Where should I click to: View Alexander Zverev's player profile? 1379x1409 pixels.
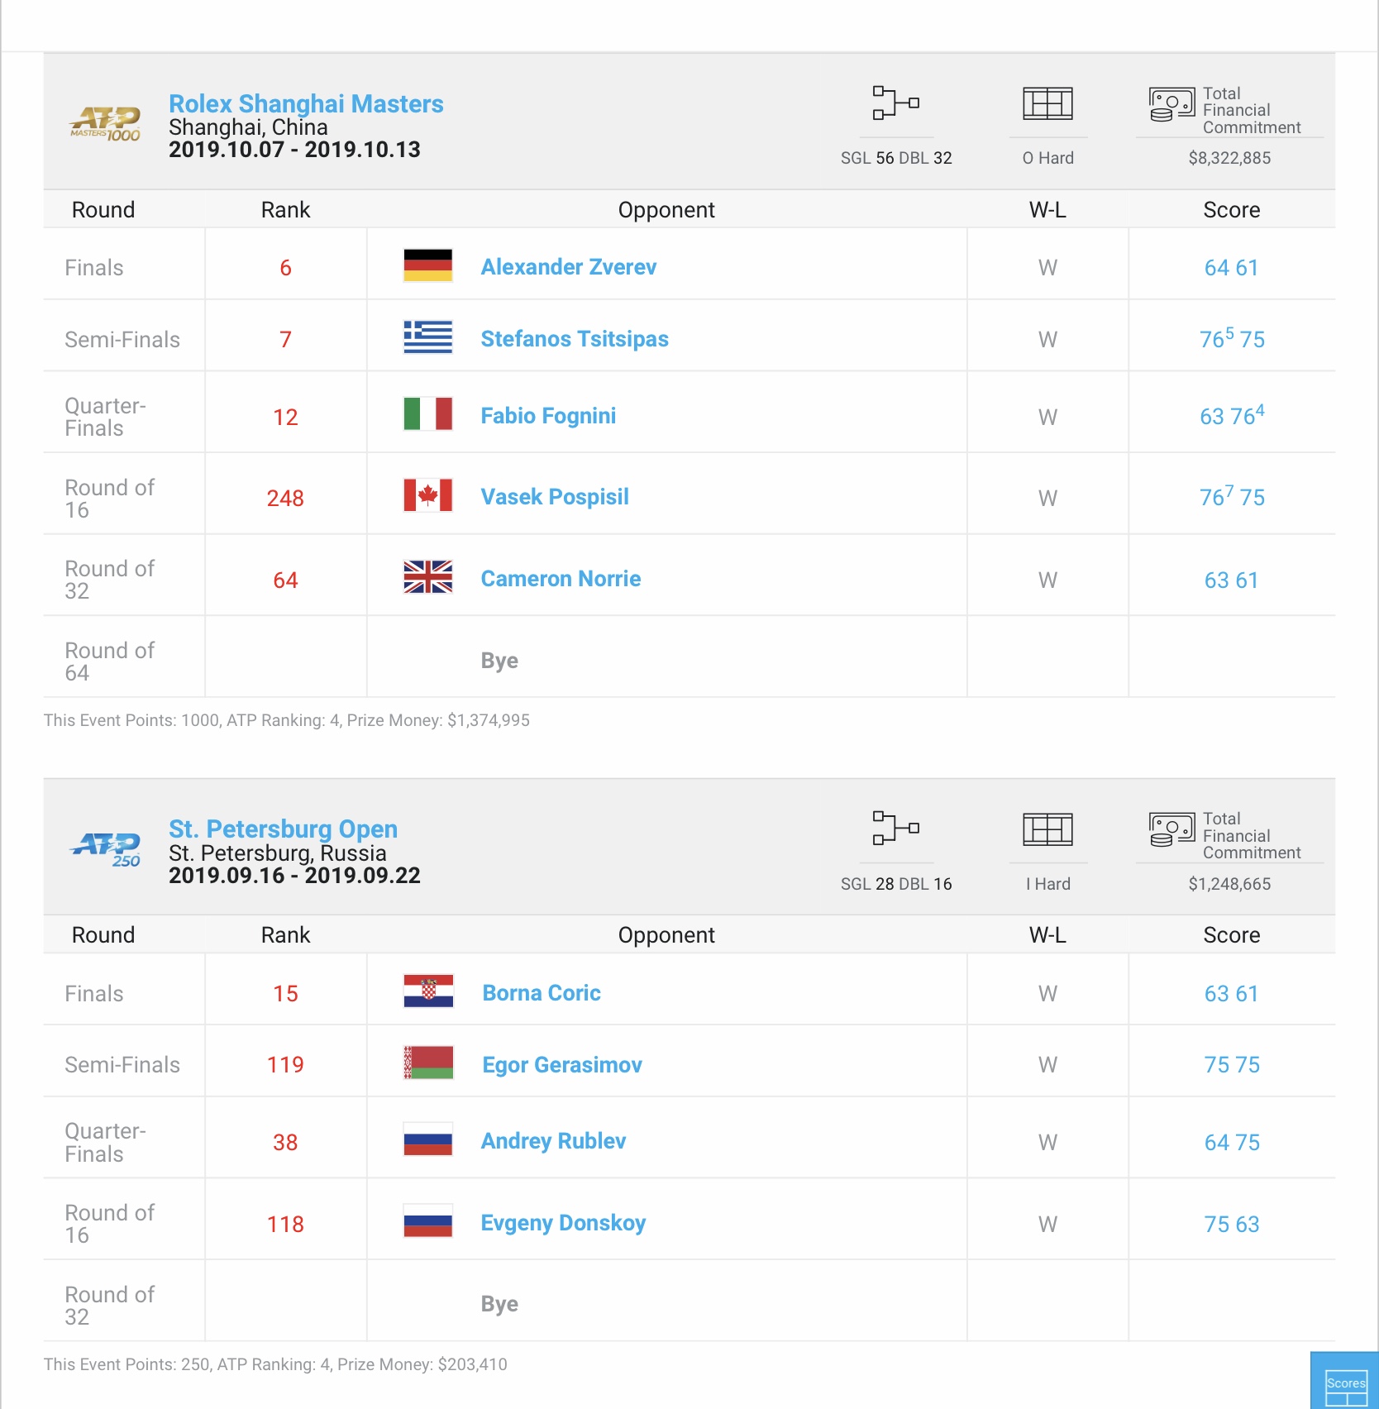coord(569,267)
